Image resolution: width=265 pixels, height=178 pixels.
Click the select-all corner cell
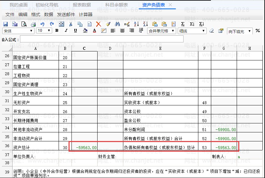tap(7, 49)
